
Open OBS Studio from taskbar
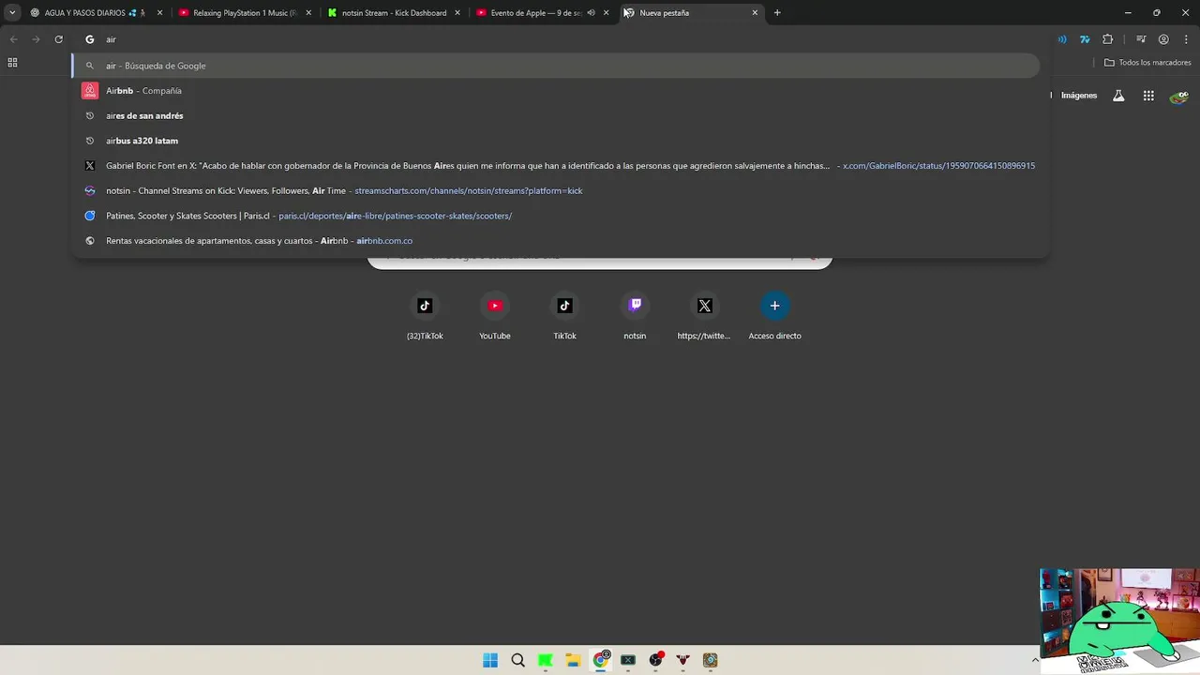(656, 660)
